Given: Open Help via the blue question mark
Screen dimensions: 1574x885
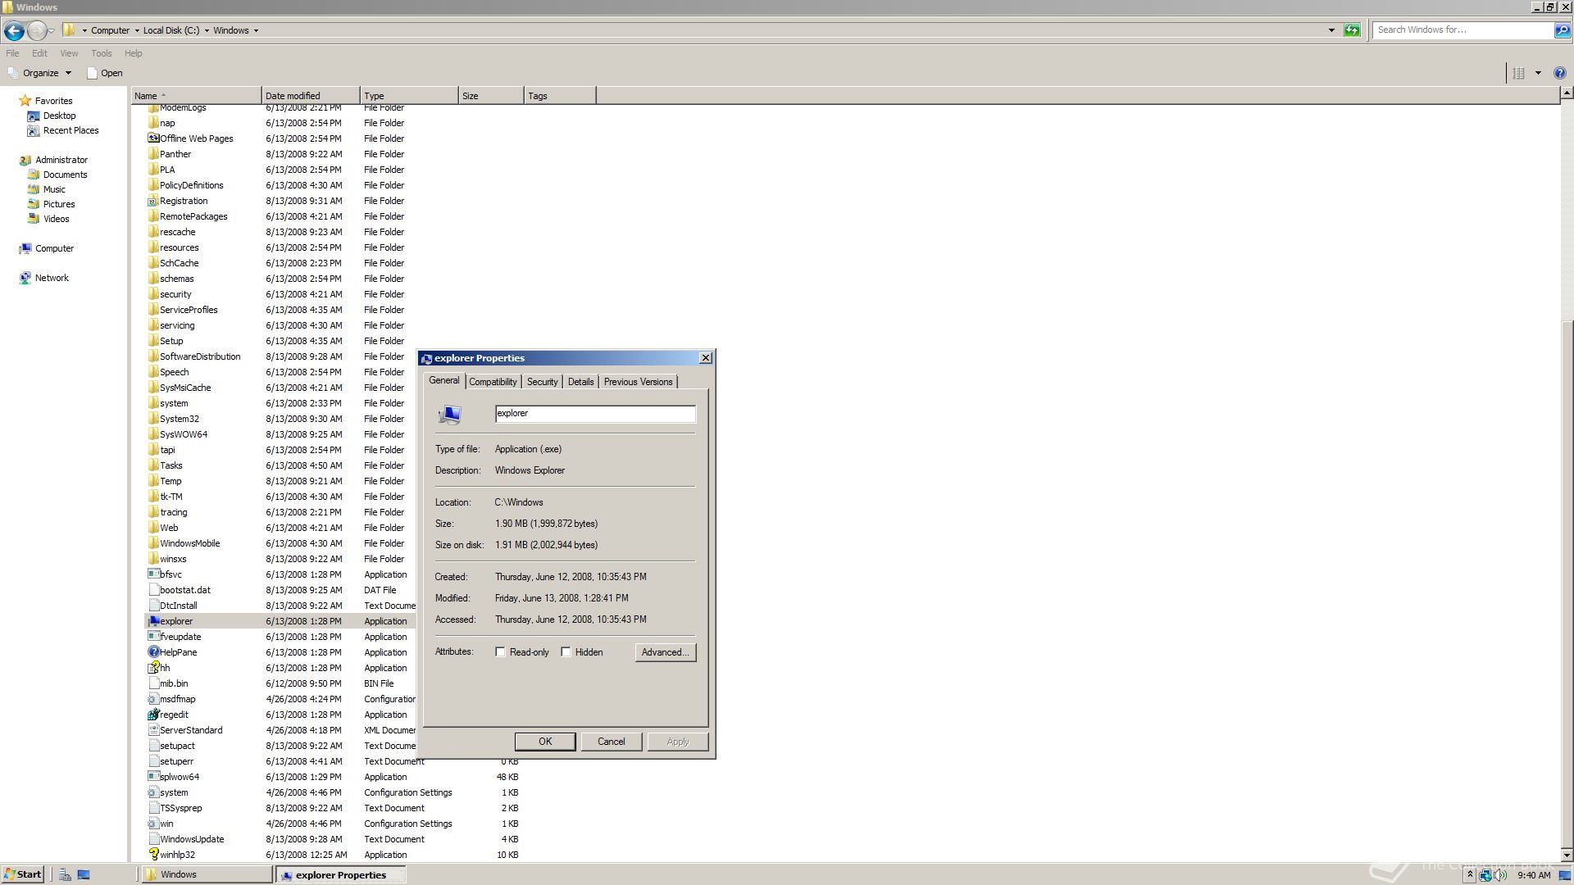Looking at the screenshot, I should click(x=1560, y=73).
